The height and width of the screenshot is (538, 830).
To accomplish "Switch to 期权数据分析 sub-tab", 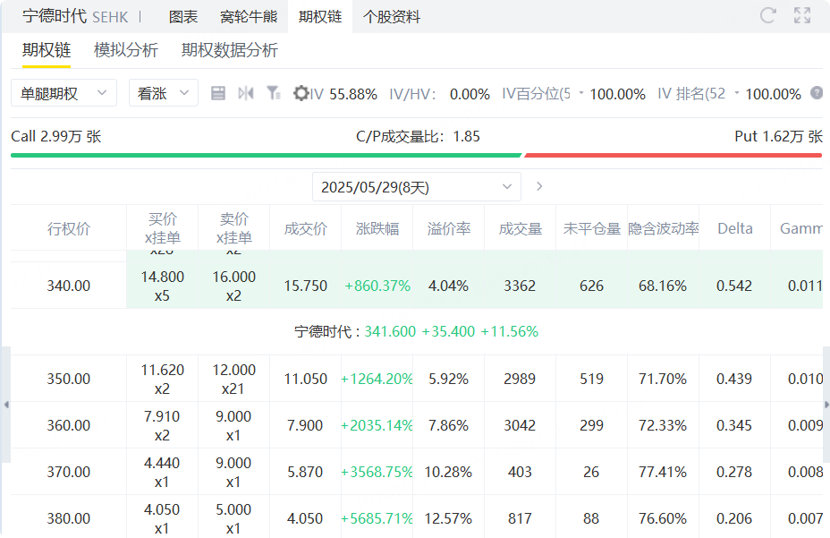I will pyautogui.click(x=229, y=50).
